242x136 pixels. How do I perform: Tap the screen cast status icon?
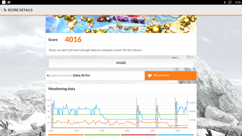[x=230, y=2]
